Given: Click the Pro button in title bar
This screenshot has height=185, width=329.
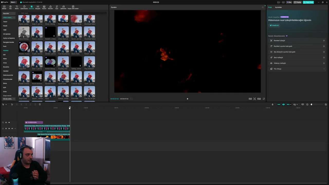Looking at the screenshot, I should click(x=289, y=2).
